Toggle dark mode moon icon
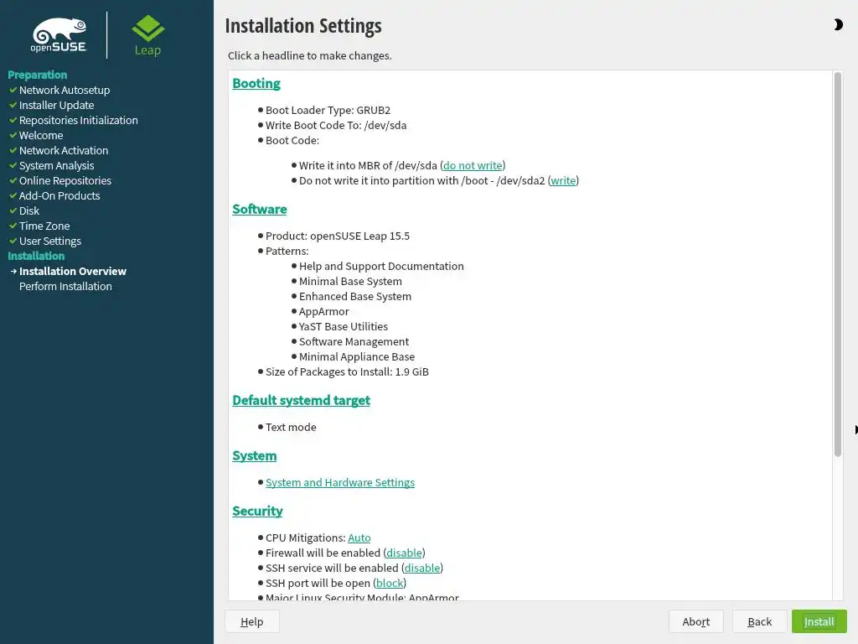 tap(838, 24)
